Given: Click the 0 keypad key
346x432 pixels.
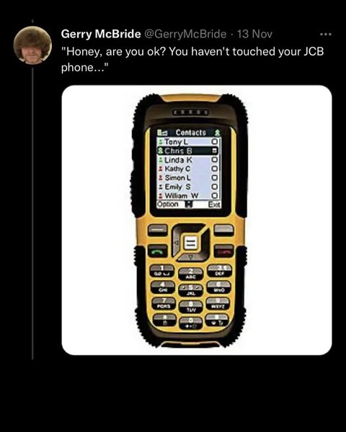Looking at the screenshot, I should (191, 323).
